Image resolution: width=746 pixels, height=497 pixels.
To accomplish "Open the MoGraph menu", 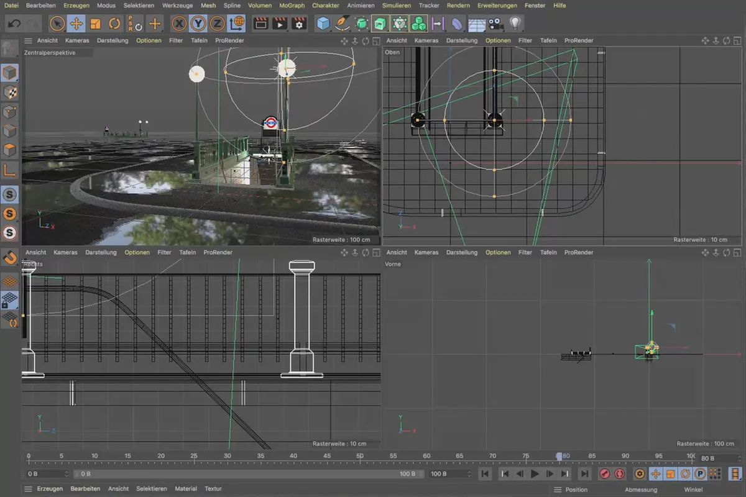I will click(292, 6).
